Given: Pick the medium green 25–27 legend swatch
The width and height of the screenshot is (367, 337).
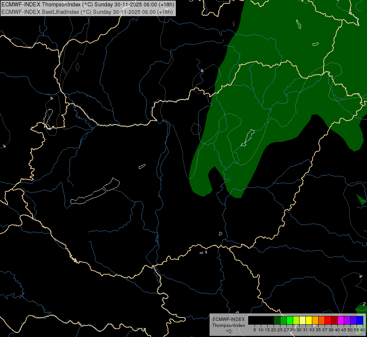Looking at the screenshot, I should (283, 321).
